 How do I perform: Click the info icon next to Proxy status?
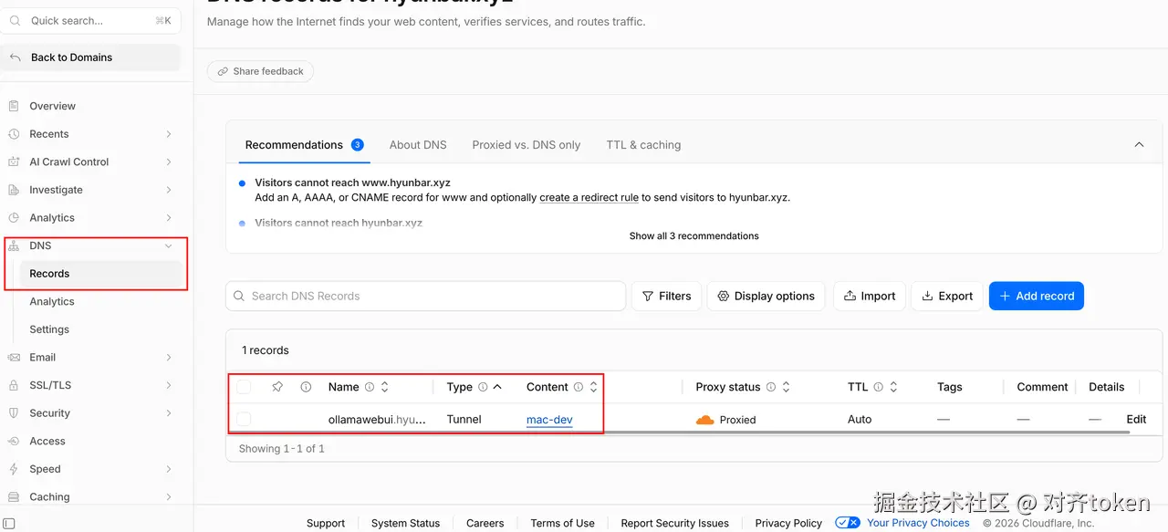coord(771,387)
